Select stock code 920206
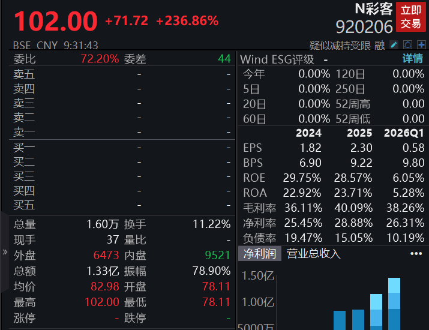The height and width of the screenshot is (330, 429). [364, 27]
